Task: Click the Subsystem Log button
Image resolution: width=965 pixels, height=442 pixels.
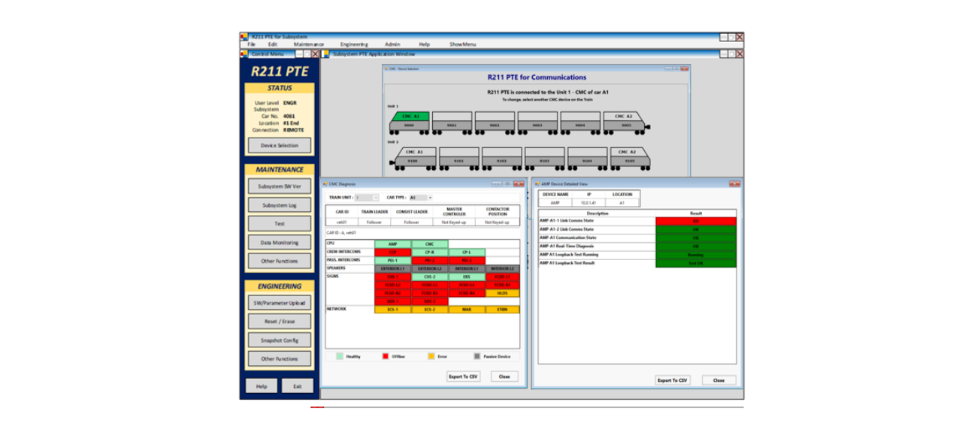Action: (279, 205)
